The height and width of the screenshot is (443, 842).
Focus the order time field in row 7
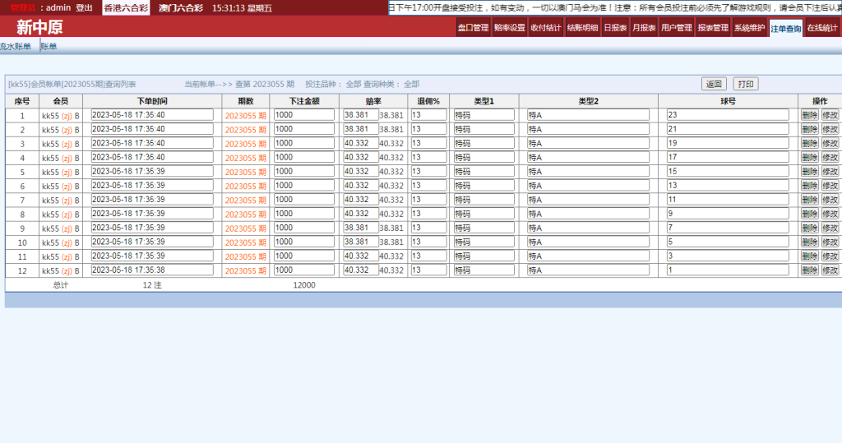151,200
